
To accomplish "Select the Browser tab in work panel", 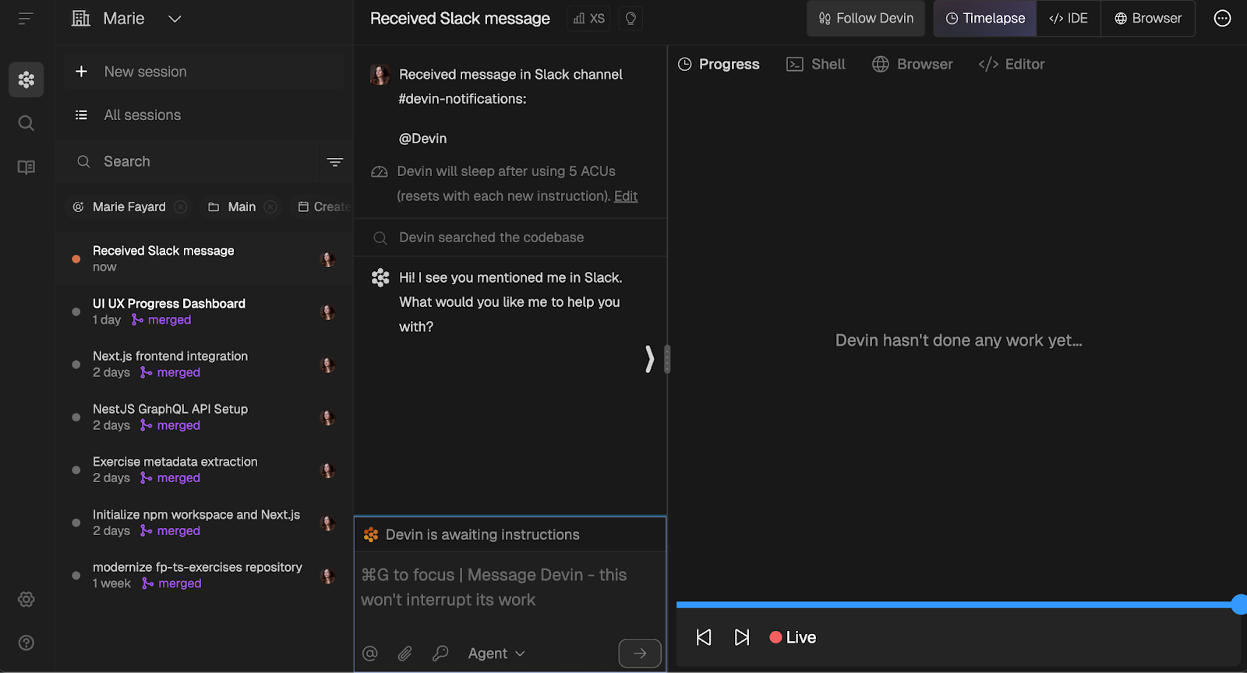I will pyautogui.click(x=913, y=65).
